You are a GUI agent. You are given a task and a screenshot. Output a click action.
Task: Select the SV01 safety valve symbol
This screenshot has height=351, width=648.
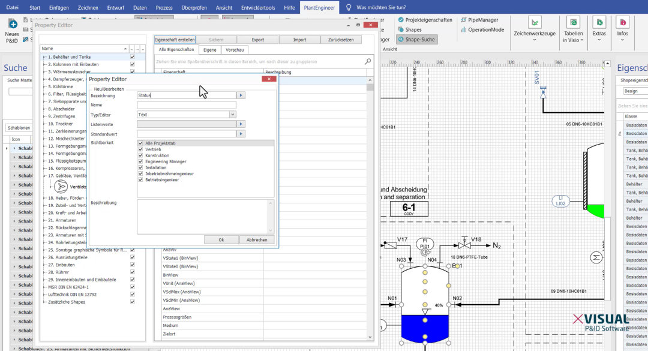tap(543, 92)
